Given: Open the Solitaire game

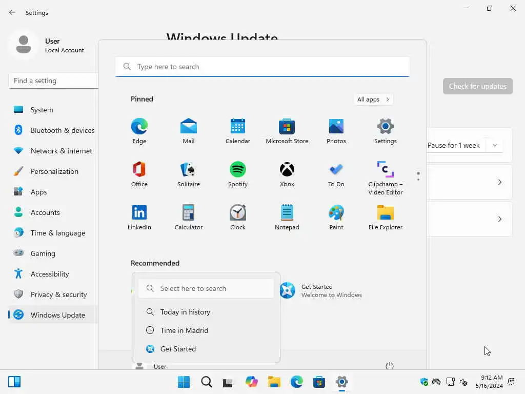Looking at the screenshot, I should [189, 174].
